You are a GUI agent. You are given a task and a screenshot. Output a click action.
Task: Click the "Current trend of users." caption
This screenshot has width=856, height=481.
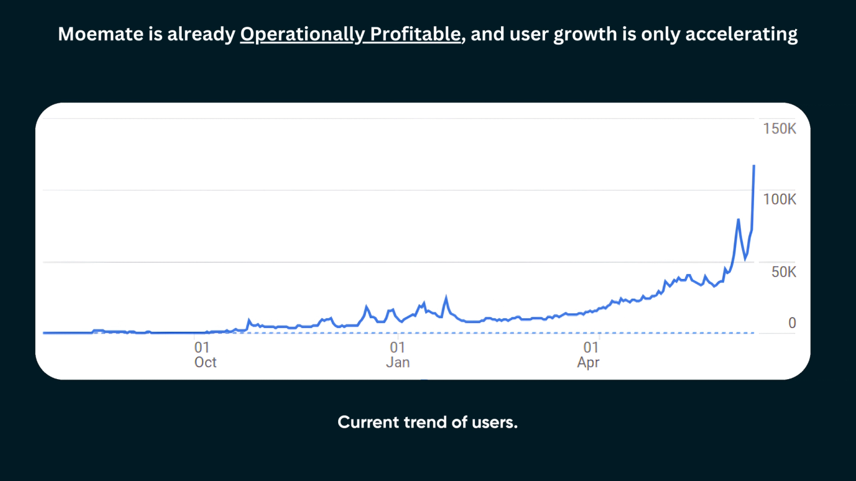coord(427,423)
